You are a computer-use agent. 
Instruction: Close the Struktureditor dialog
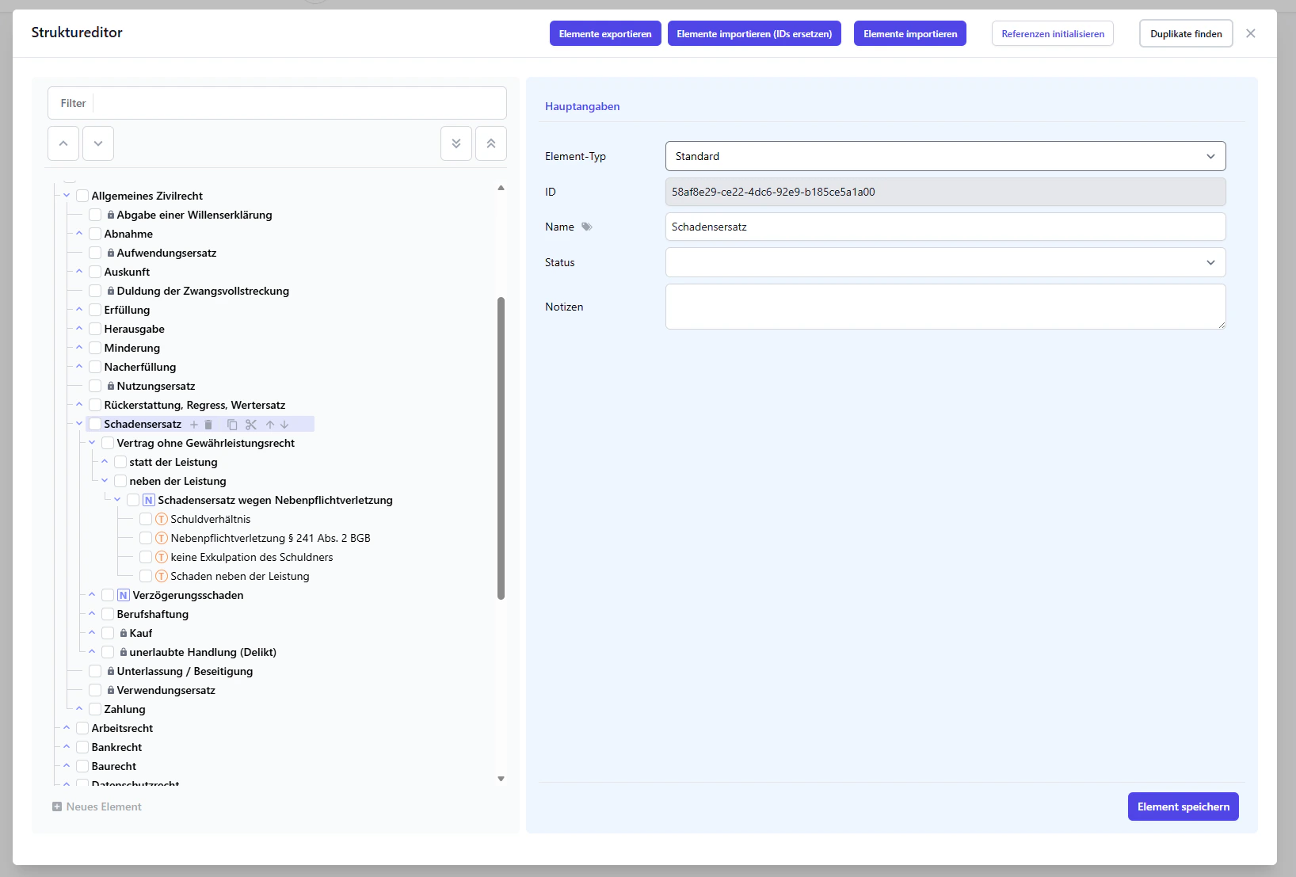[1251, 33]
